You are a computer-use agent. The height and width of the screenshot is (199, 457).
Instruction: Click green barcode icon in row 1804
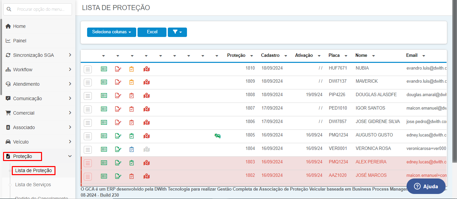pyautogui.click(x=104, y=149)
